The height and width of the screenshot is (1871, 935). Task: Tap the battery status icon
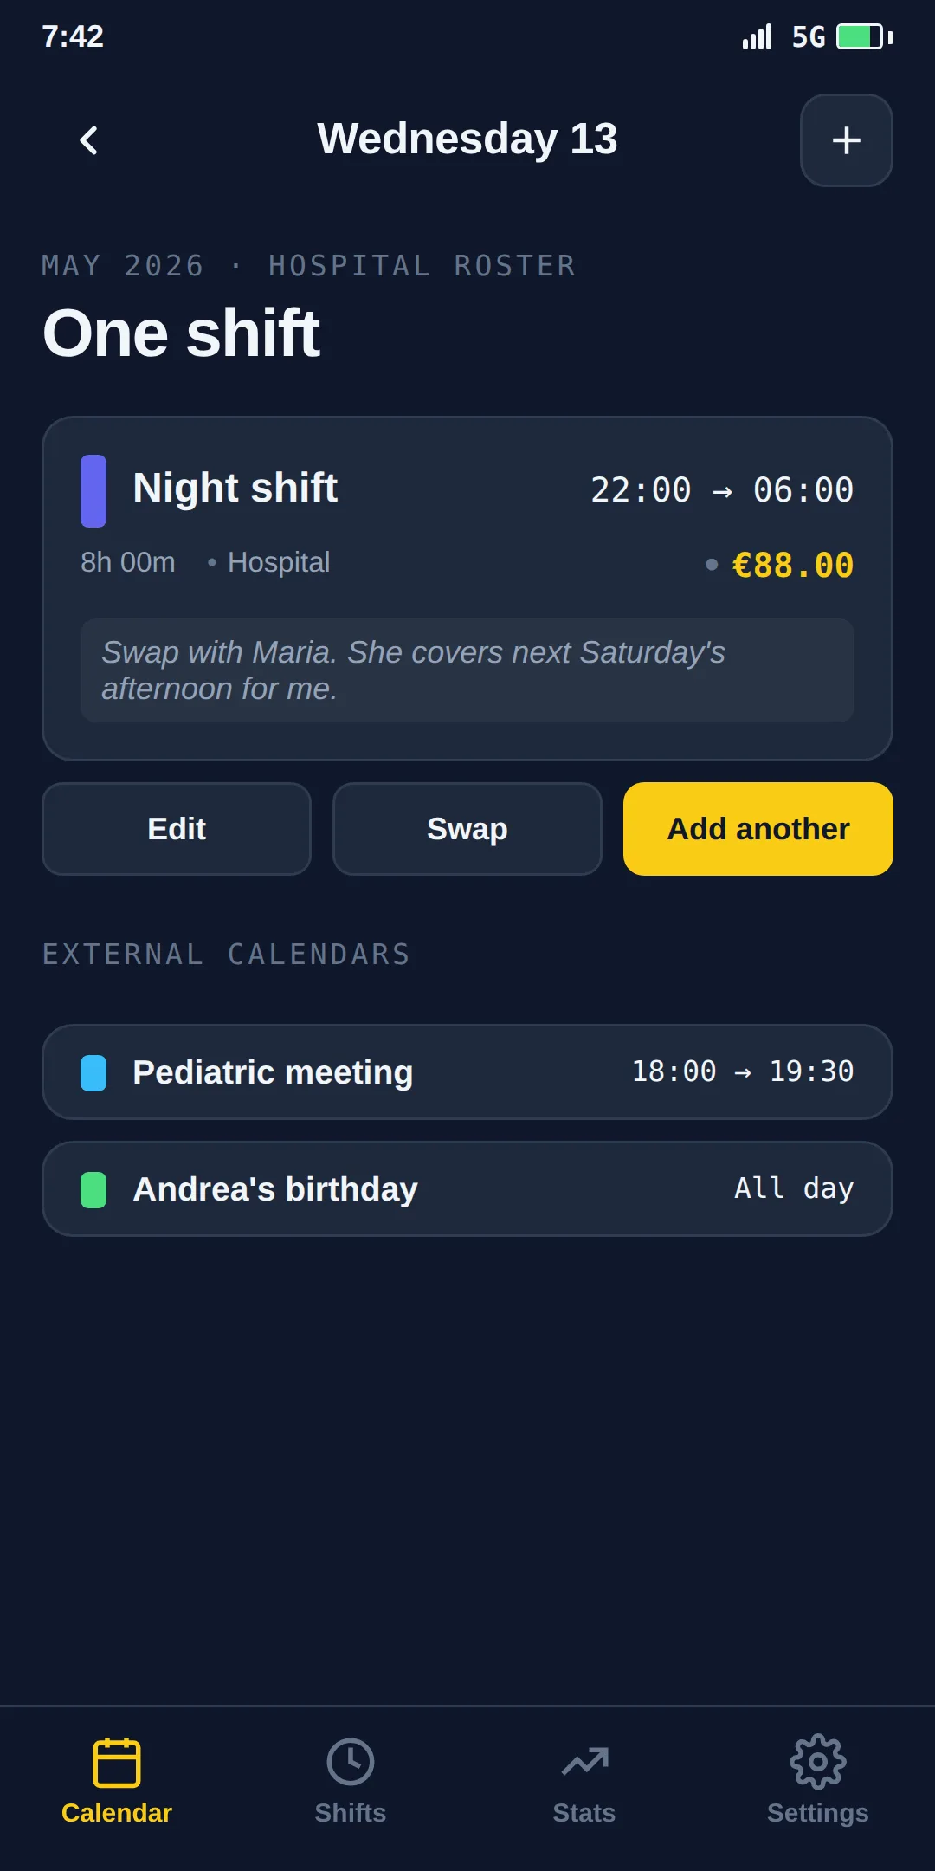point(865,36)
